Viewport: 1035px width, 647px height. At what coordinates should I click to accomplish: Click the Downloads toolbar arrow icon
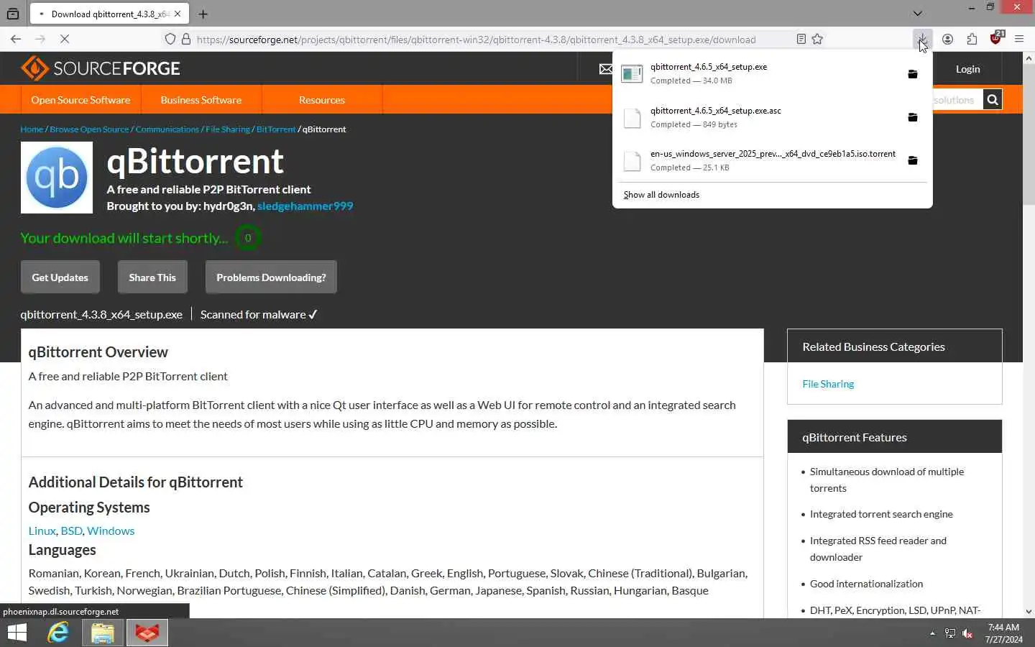pyautogui.click(x=922, y=40)
